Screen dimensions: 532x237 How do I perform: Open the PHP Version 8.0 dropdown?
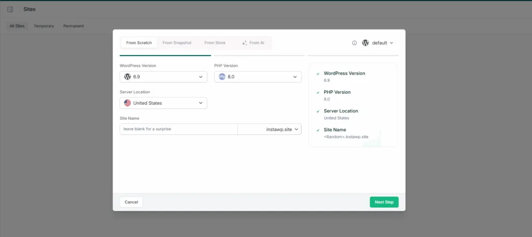258,77
